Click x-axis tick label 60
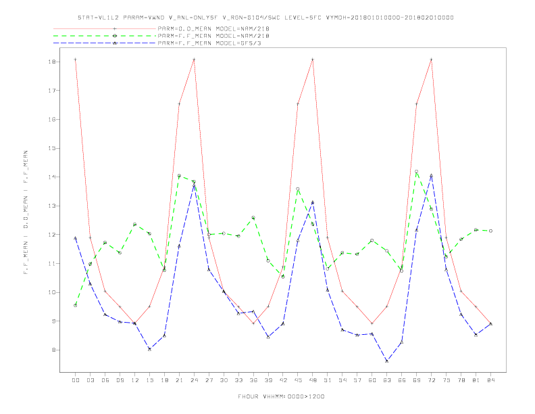 372,380
